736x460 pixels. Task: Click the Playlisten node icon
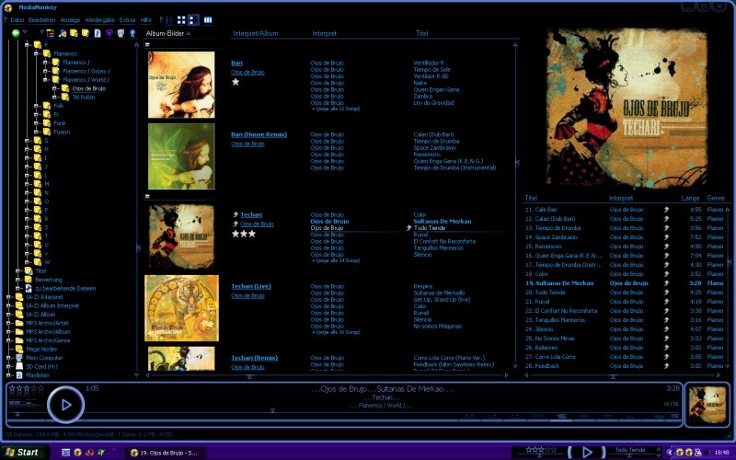[18, 375]
